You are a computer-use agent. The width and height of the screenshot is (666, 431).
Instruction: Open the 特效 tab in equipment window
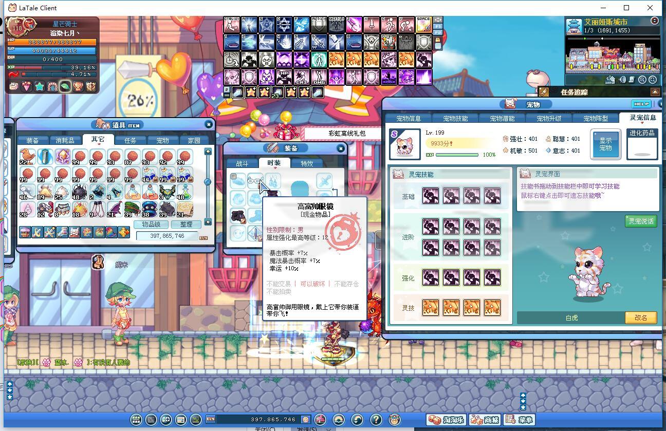pos(307,163)
